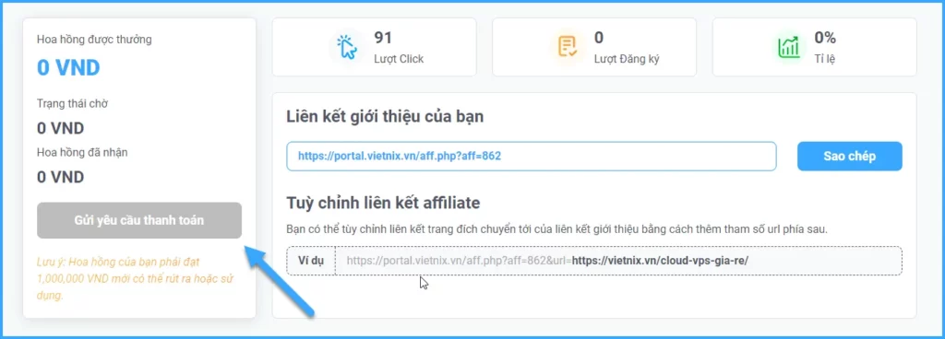Click the 0 VND under Trạng thái chờ
945x339 pixels.
tap(60, 128)
